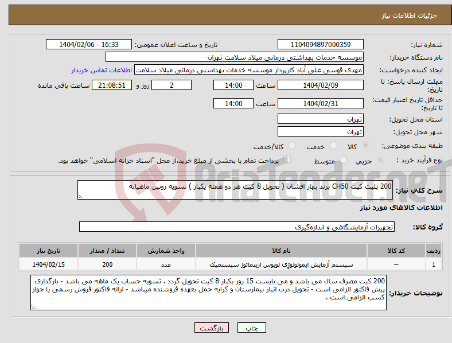Select the متوسط purchase type radio
The height and width of the screenshot is (343, 452).
tap(344, 160)
